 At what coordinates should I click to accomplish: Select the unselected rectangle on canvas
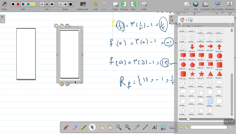(26, 54)
